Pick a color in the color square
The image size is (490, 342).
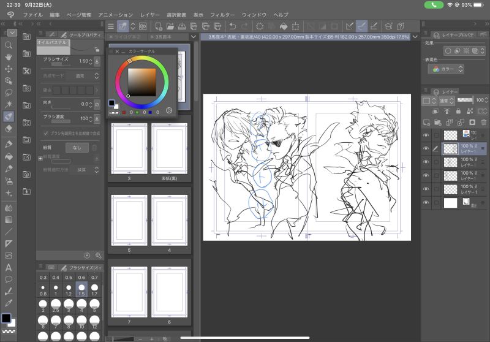pyautogui.click(x=141, y=82)
